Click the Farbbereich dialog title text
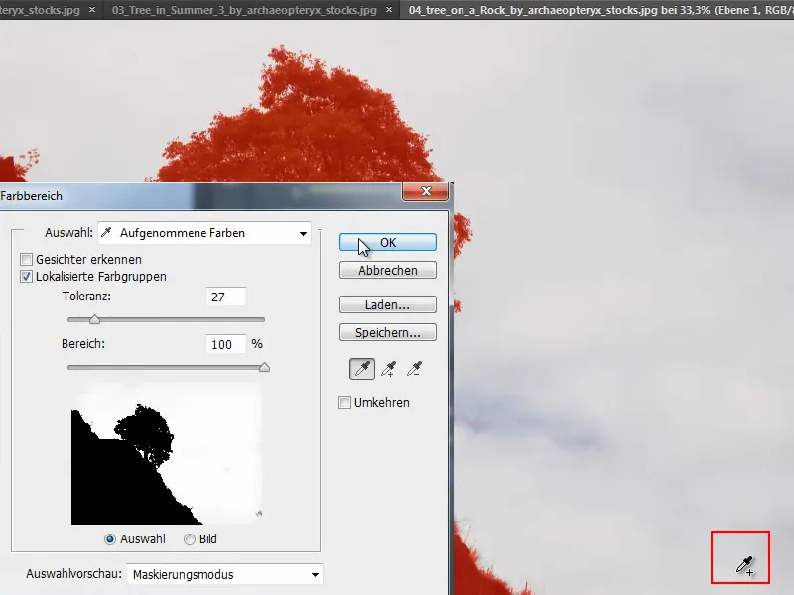The image size is (794, 595). point(32,196)
